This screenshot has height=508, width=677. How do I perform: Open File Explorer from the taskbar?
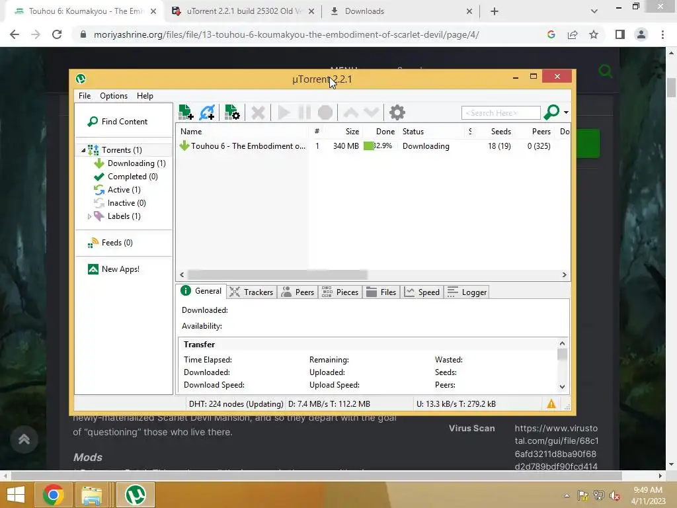point(92,495)
